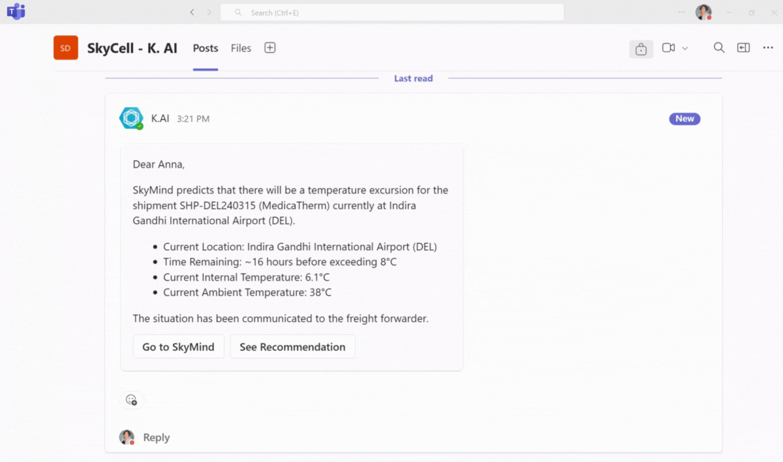The height and width of the screenshot is (462, 783).
Task: Search within the channel using magnifier
Action: coord(719,47)
